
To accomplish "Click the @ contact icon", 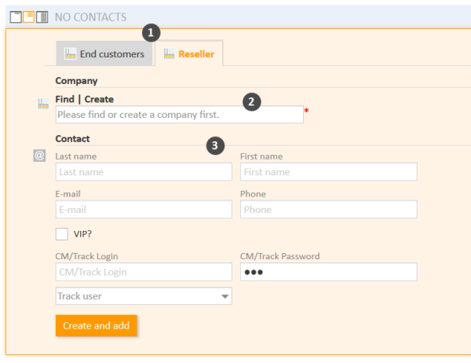I will [39, 156].
